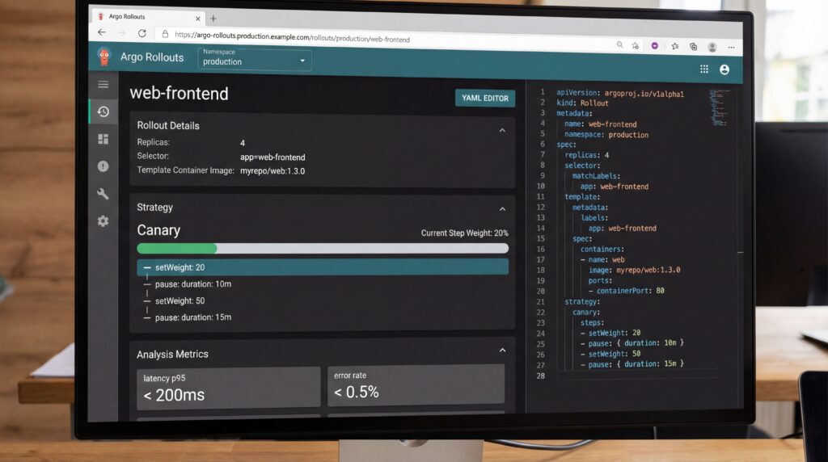
Task: Click the canary weight progress bar
Action: (323, 248)
